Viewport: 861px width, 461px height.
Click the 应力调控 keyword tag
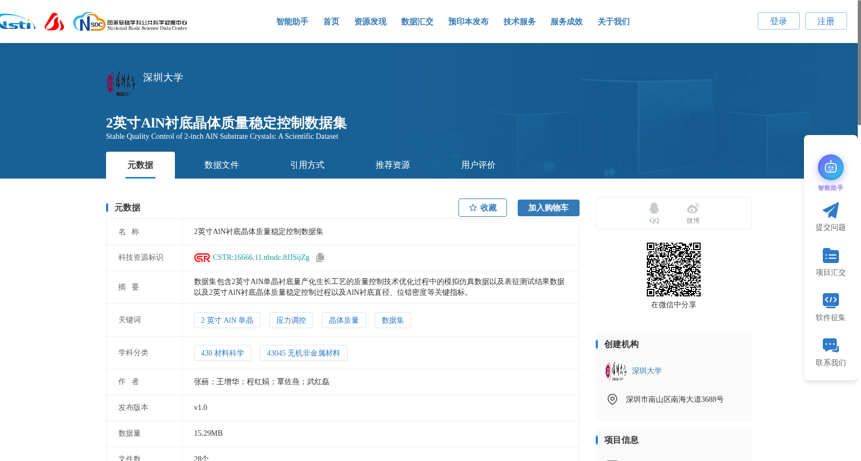click(291, 320)
